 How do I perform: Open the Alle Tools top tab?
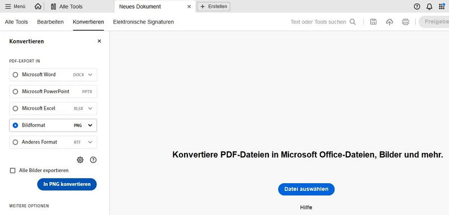66,6
